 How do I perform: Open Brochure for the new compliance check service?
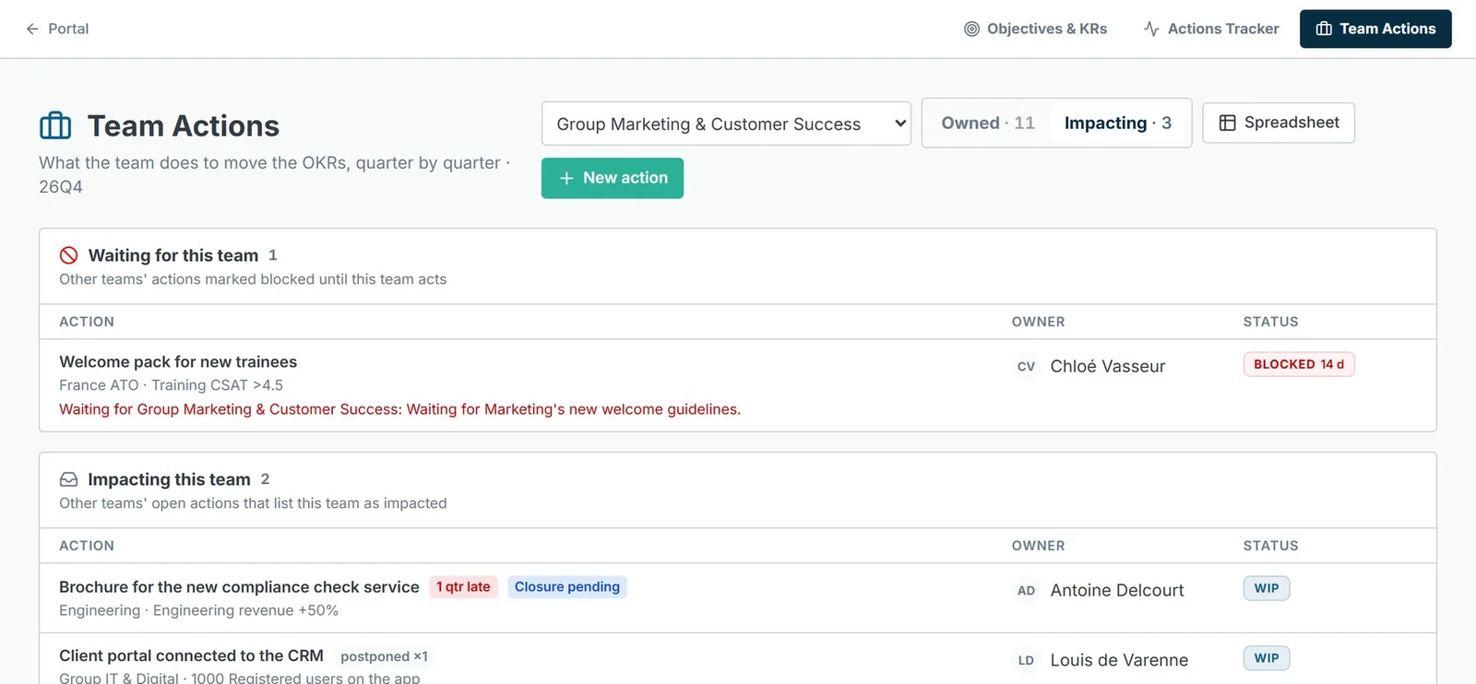tap(239, 586)
